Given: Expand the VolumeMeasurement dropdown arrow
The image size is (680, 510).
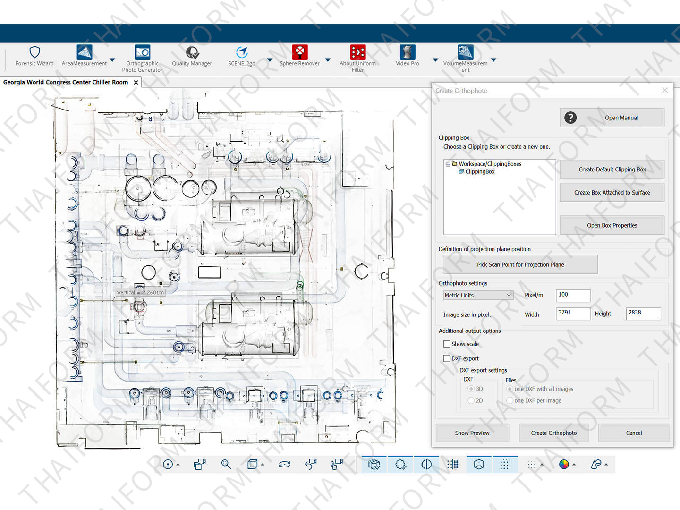Looking at the screenshot, I should (x=493, y=60).
